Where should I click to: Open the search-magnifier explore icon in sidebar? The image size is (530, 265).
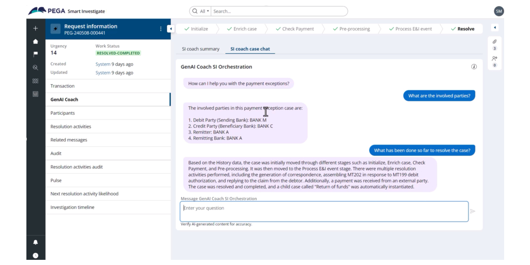tap(36, 68)
